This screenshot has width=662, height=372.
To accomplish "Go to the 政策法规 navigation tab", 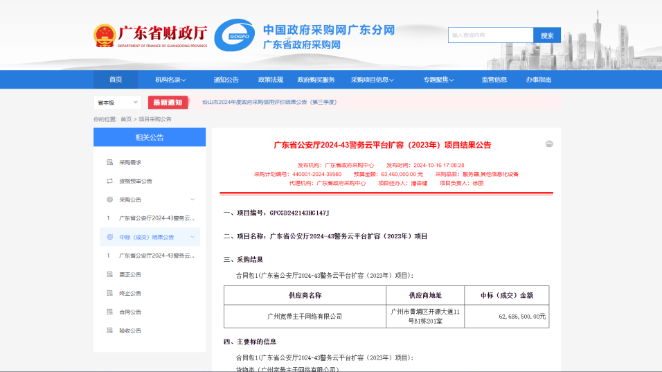I will click(x=271, y=80).
